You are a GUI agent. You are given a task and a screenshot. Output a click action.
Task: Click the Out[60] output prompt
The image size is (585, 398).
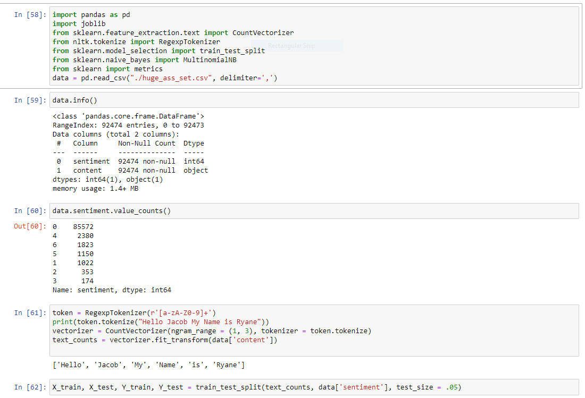point(30,226)
